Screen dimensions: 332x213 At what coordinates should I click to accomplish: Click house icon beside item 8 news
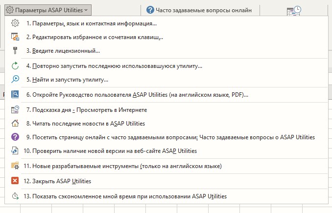tap(15, 123)
